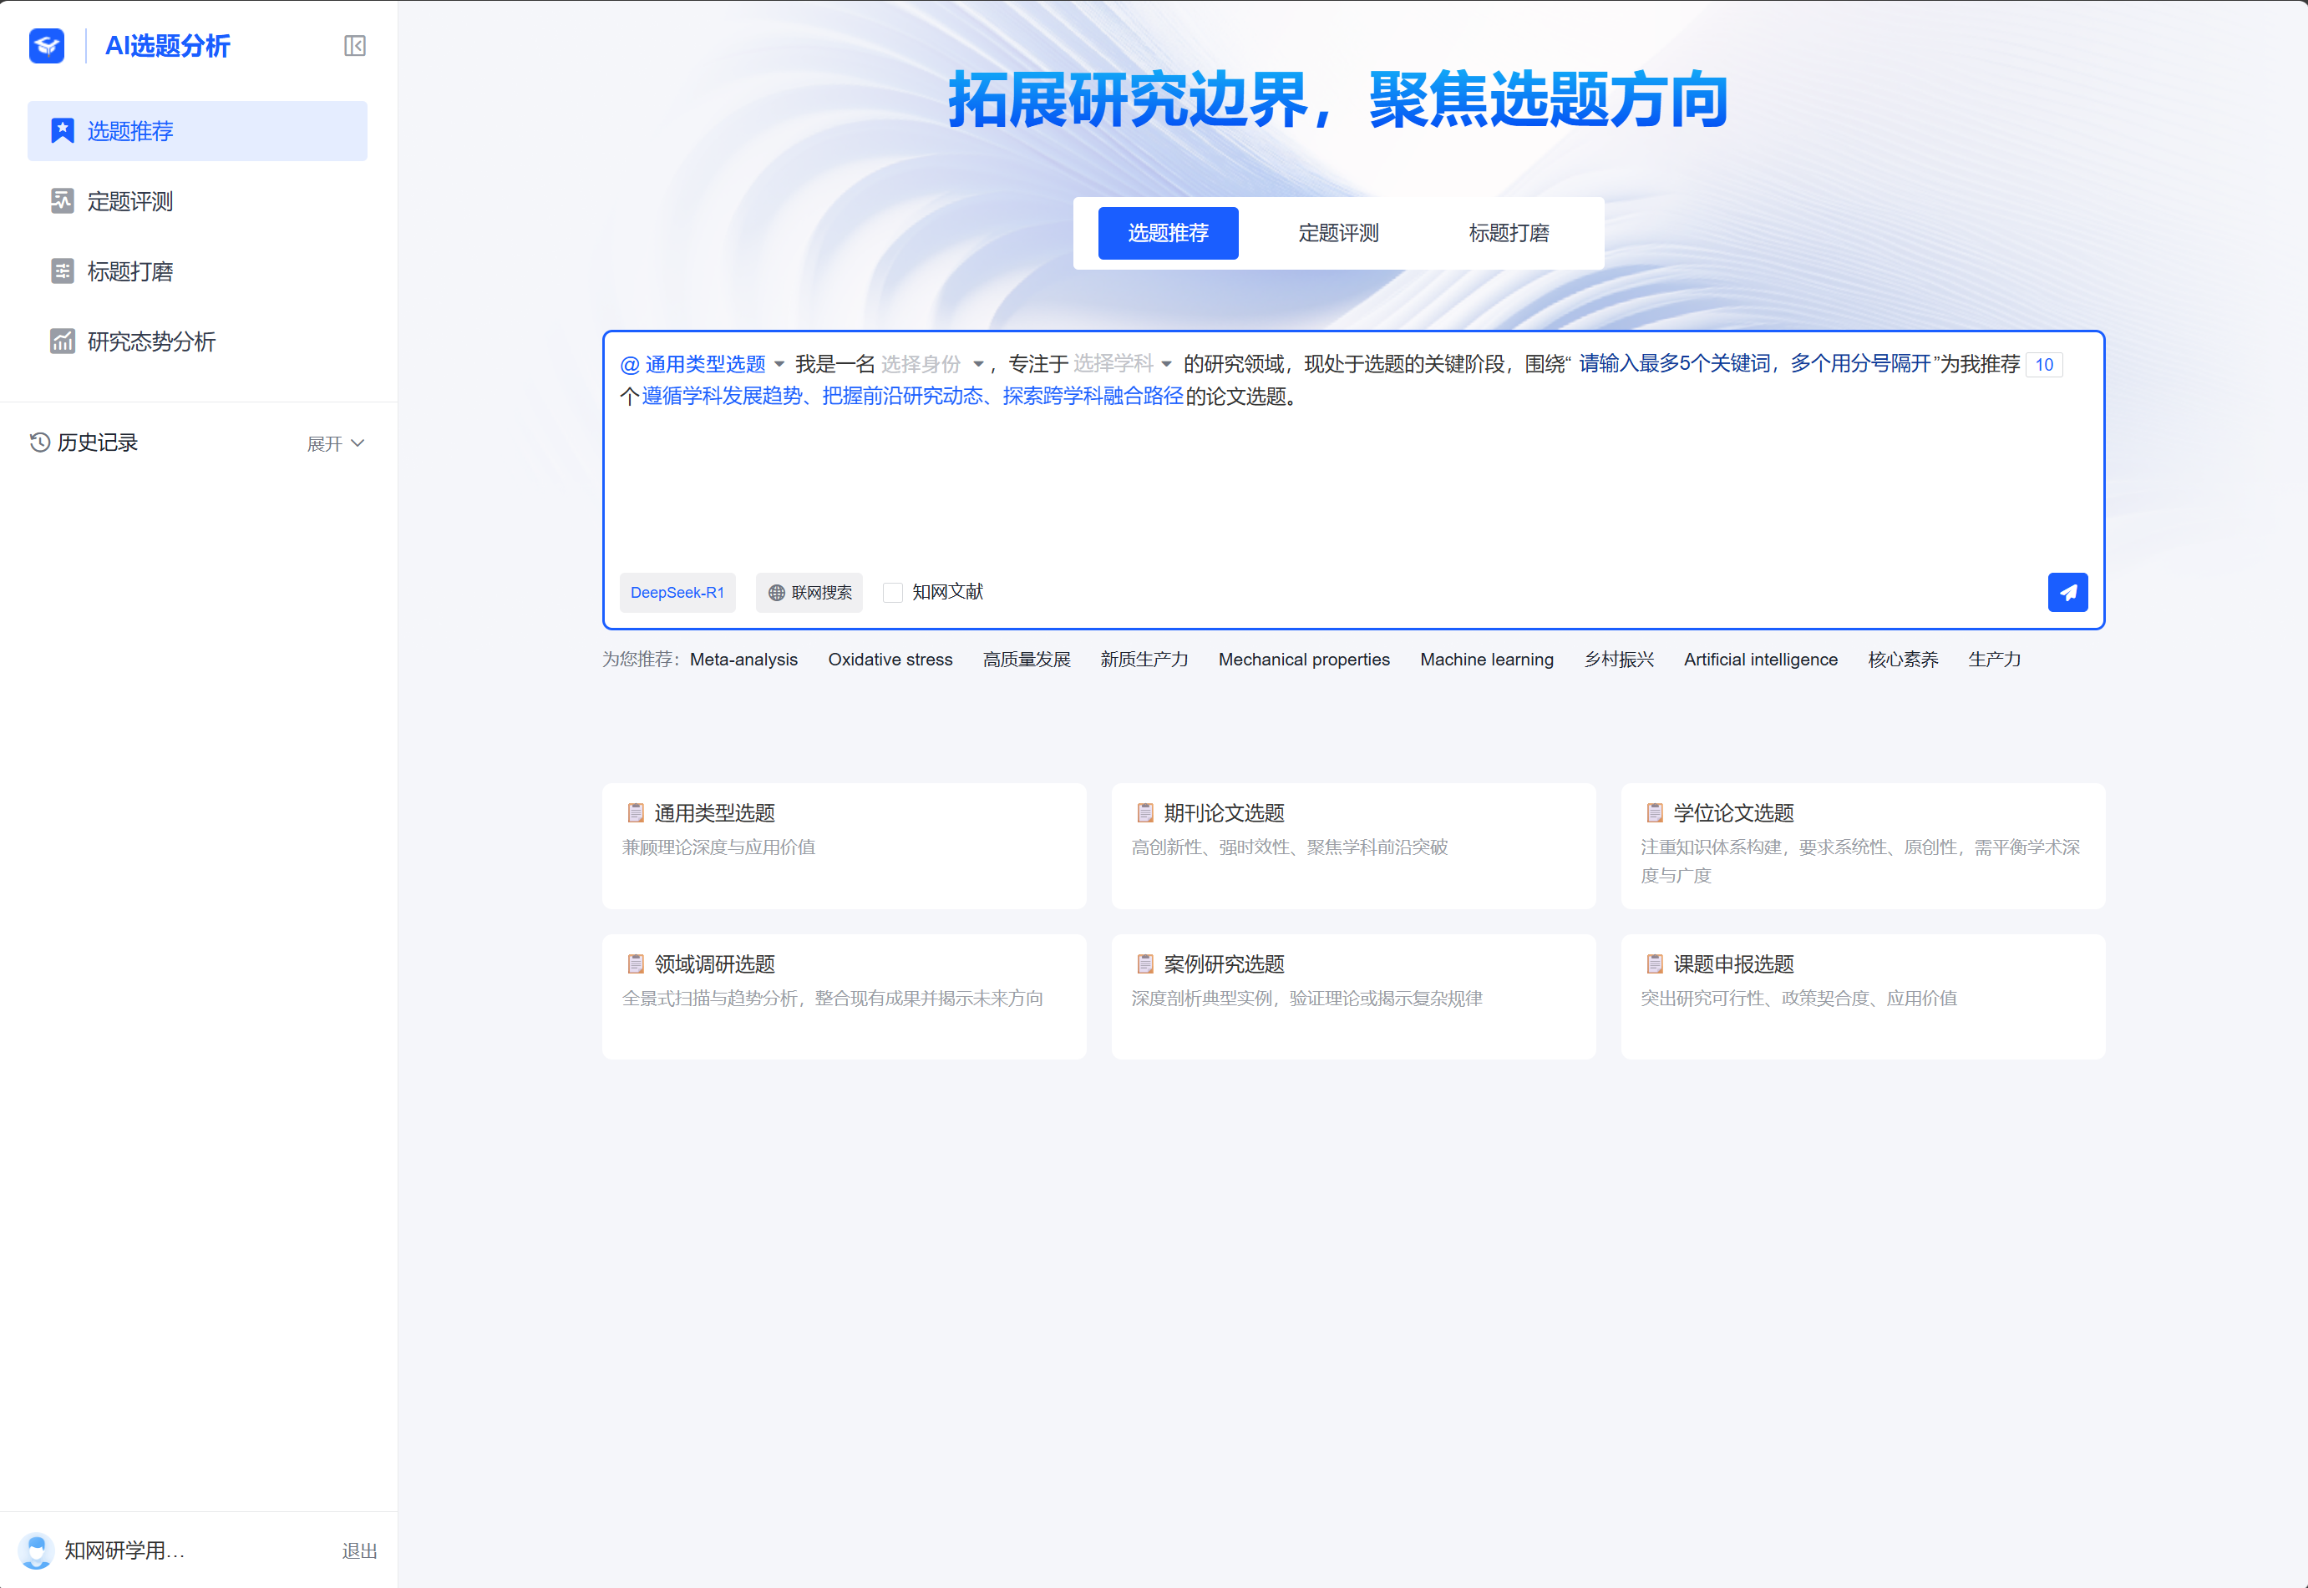
Task: Open 研究态势分析 in the sidebar
Action: tap(197, 341)
